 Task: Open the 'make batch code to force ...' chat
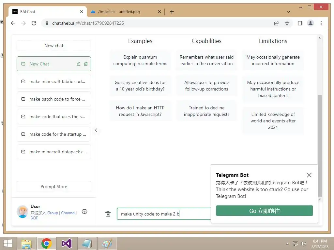(54, 99)
